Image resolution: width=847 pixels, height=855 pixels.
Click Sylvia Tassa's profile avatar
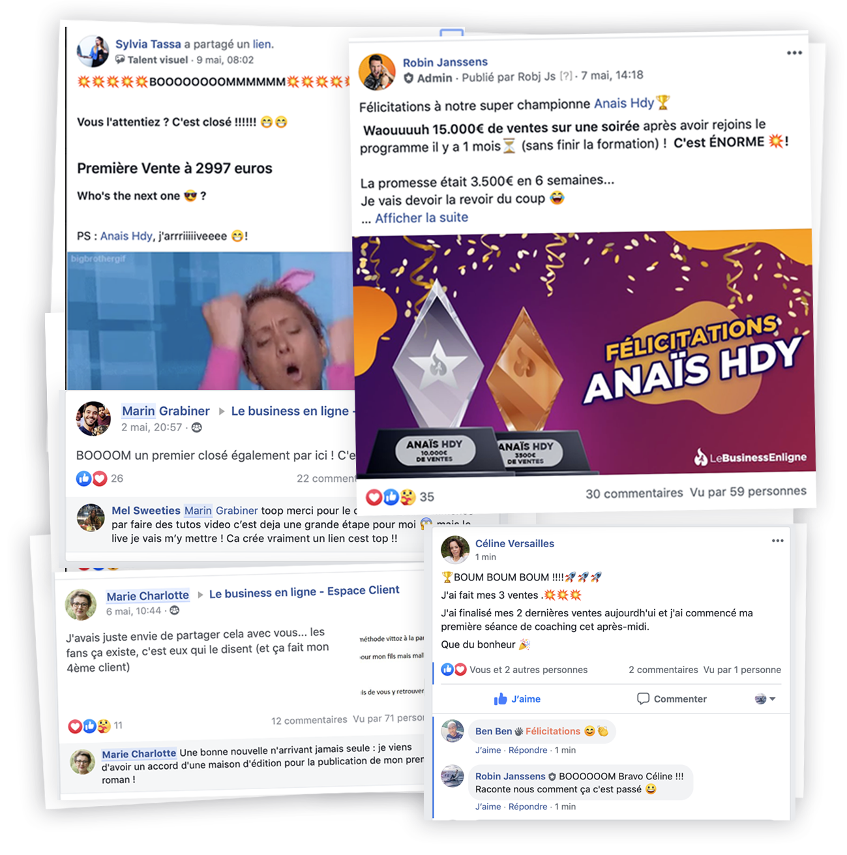click(93, 52)
